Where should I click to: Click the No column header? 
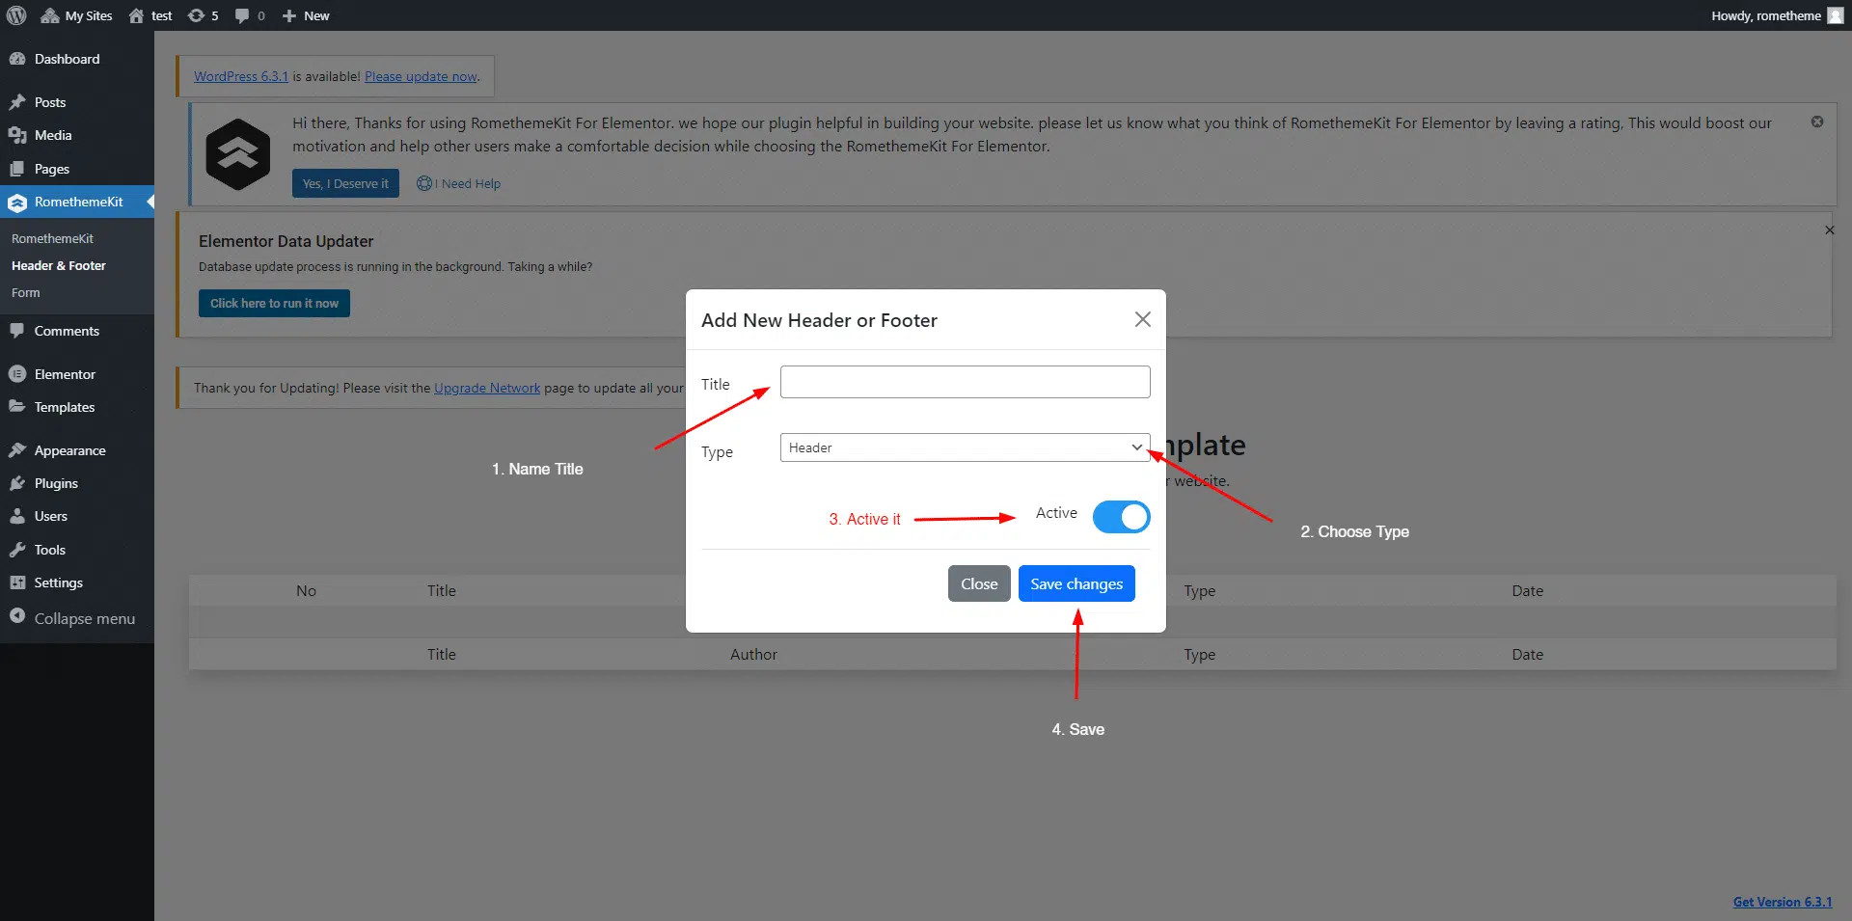pos(306,590)
